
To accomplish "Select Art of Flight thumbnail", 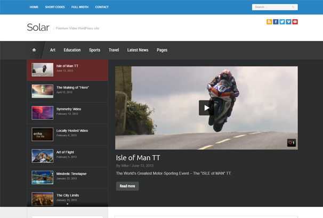I will coord(43,156).
